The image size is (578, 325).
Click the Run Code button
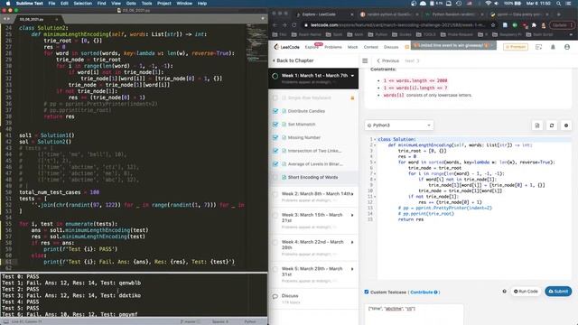tap(526, 291)
